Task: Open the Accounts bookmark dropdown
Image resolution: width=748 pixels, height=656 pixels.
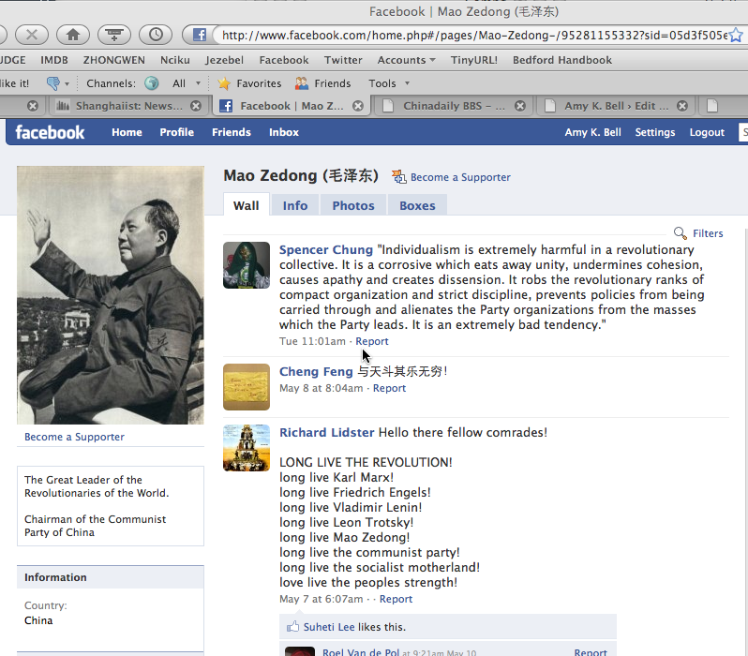Action: 406,60
